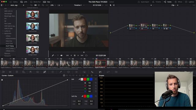Toggle the Gallery panel tab
The width and height of the screenshot is (196, 110).
(x=14, y=2)
